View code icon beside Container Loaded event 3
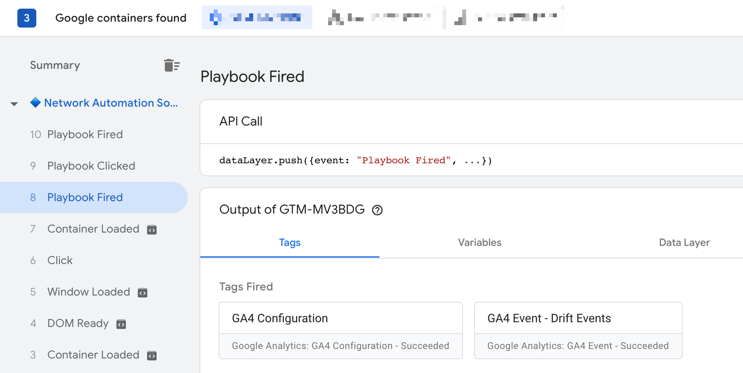The width and height of the screenshot is (743, 373). coord(152,355)
